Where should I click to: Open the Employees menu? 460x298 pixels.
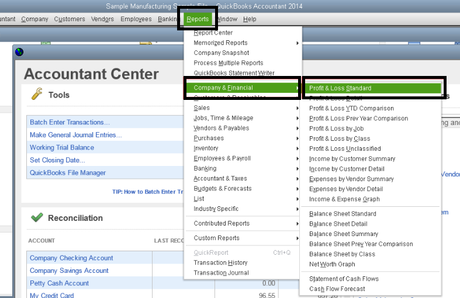(x=136, y=19)
